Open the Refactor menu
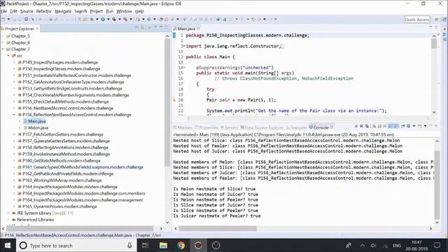 [x=43, y=11]
